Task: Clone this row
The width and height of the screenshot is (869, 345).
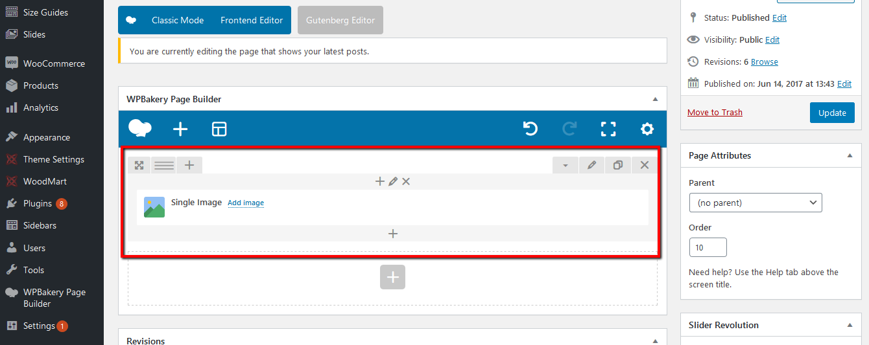Action: [618, 165]
